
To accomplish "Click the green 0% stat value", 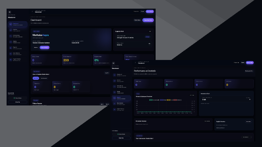I will [x=96, y=60].
